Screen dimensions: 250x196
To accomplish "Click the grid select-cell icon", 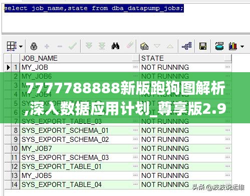I will pos(12,46).
